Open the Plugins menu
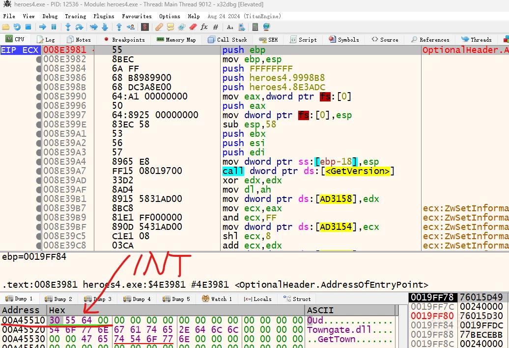 point(104,16)
